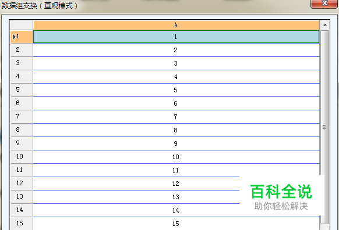Click the grid's top-left corner select-all cell

tap(22, 25)
